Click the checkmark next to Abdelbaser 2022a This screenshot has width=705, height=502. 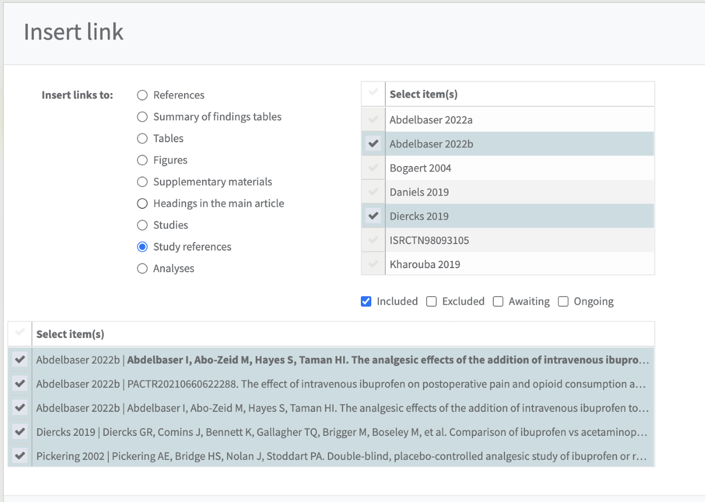coord(374,120)
